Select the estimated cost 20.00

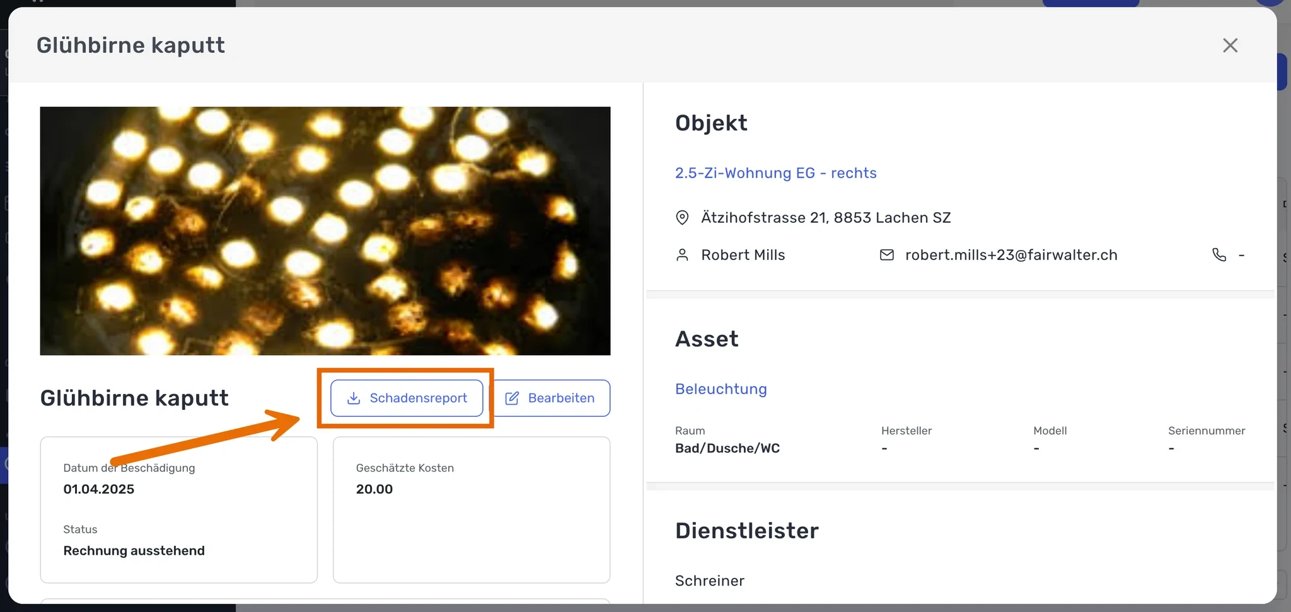[x=374, y=489]
